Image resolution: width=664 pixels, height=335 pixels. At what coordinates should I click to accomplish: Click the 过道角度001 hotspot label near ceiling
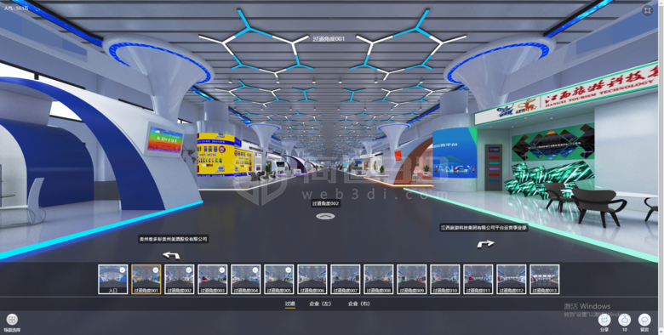tap(329, 39)
